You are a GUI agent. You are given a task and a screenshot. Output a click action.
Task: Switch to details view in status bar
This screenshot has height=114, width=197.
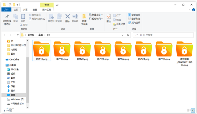click(189, 110)
